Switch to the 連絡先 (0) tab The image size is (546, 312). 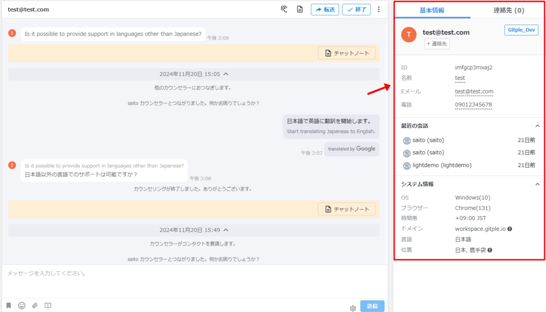(x=509, y=10)
